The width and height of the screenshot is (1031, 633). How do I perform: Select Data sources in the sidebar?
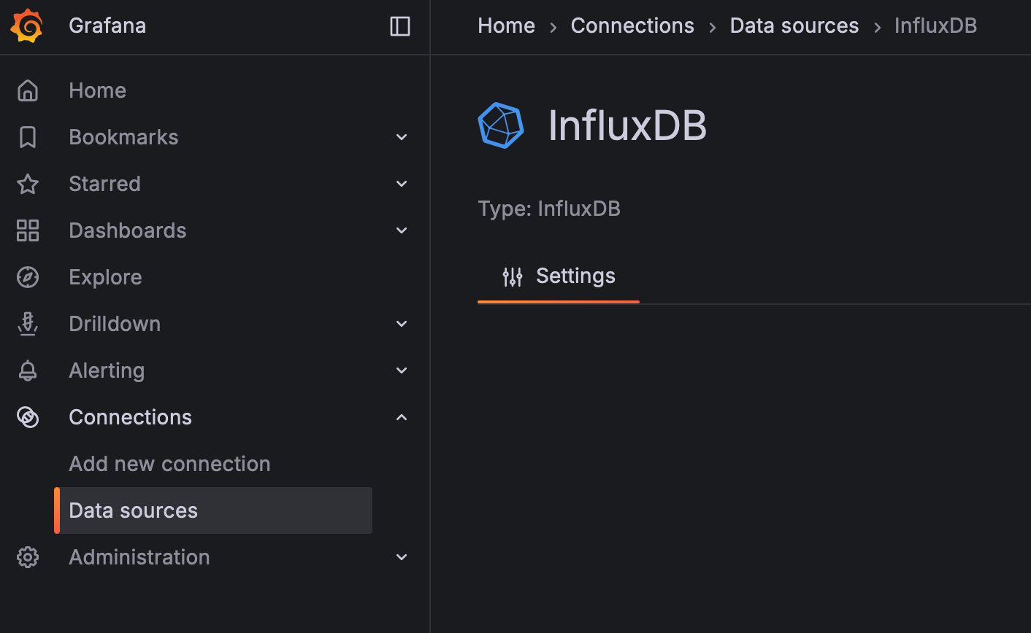[x=213, y=510]
